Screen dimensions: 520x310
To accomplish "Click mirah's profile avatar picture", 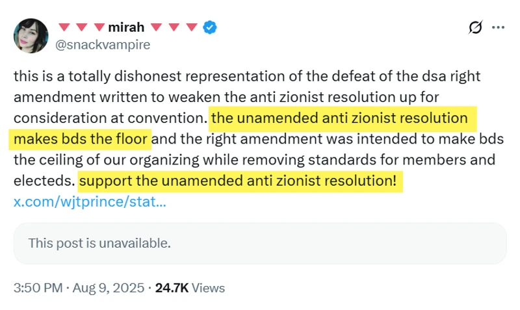I will pos(31,35).
